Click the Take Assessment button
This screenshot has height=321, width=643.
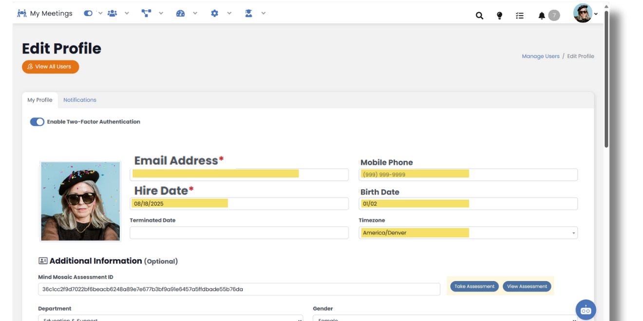(474, 286)
